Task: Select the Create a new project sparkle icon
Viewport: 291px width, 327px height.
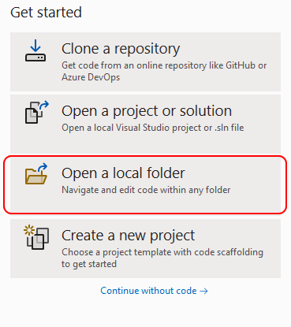Action: [36, 238]
